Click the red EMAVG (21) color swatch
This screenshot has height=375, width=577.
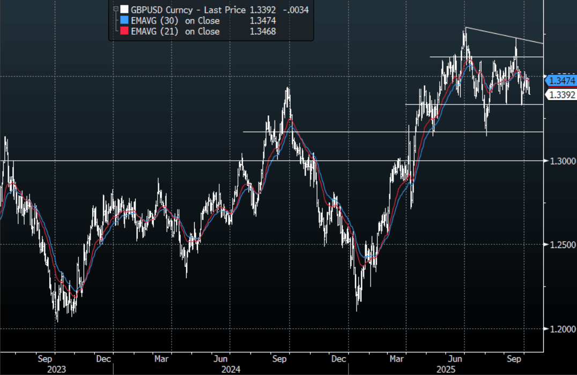124,32
